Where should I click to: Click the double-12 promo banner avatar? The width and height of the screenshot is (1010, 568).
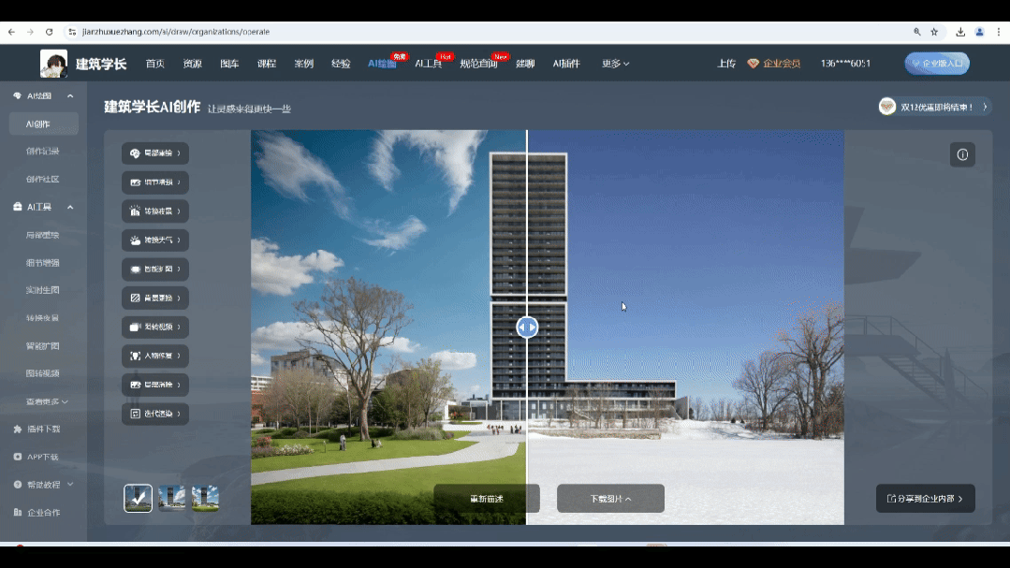[887, 107]
